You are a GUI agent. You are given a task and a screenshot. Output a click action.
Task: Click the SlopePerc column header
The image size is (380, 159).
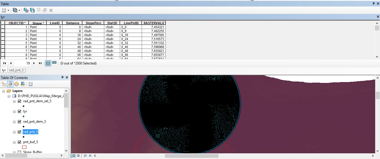tap(93, 23)
